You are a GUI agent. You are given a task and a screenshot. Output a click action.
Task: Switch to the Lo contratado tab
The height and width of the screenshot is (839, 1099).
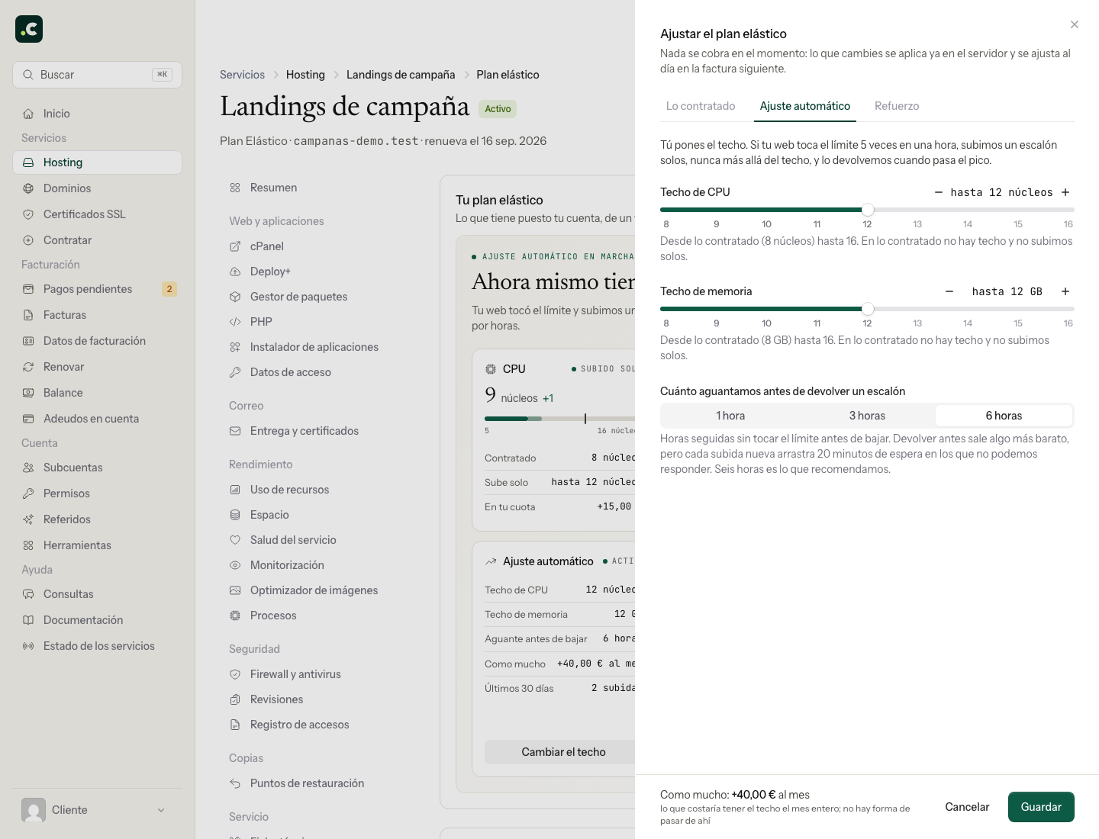[701, 106]
